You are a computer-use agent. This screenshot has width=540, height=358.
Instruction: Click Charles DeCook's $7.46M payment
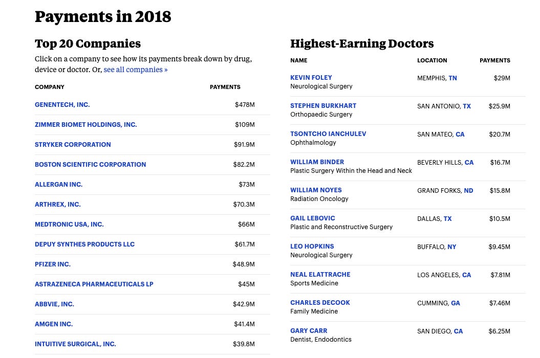point(500,303)
